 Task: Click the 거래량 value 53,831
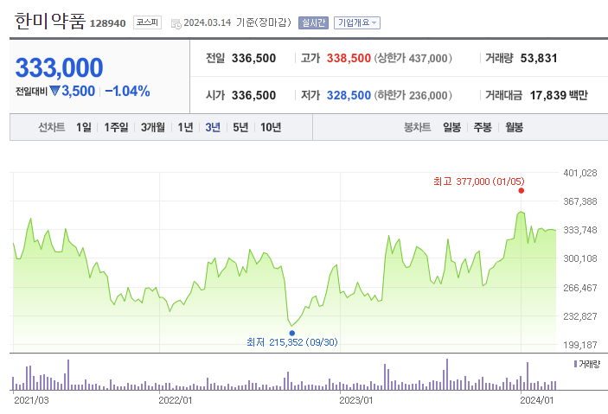click(x=539, y=58)
